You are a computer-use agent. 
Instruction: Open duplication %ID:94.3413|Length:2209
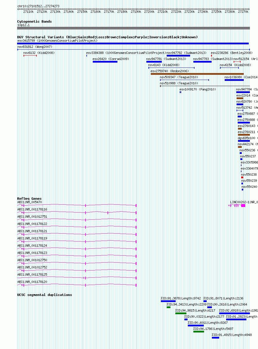pyautogui.click(x=187, y=304)
